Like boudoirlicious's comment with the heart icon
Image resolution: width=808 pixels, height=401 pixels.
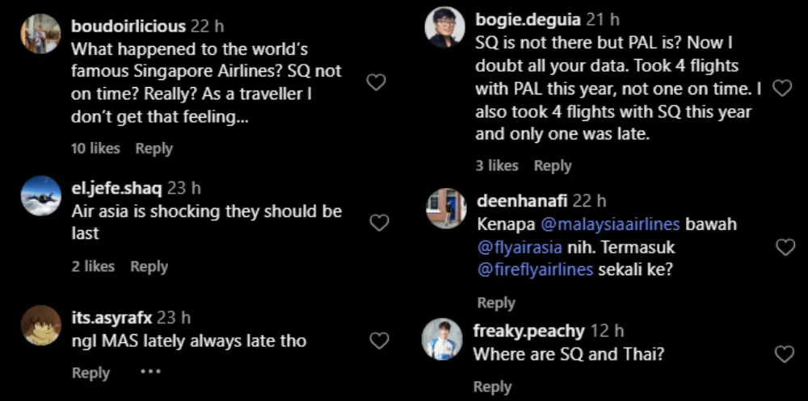[x=377, y=81]
